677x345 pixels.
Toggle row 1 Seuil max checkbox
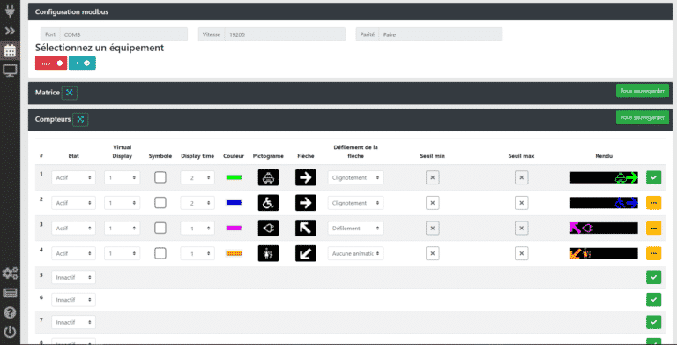click(521, 177)
